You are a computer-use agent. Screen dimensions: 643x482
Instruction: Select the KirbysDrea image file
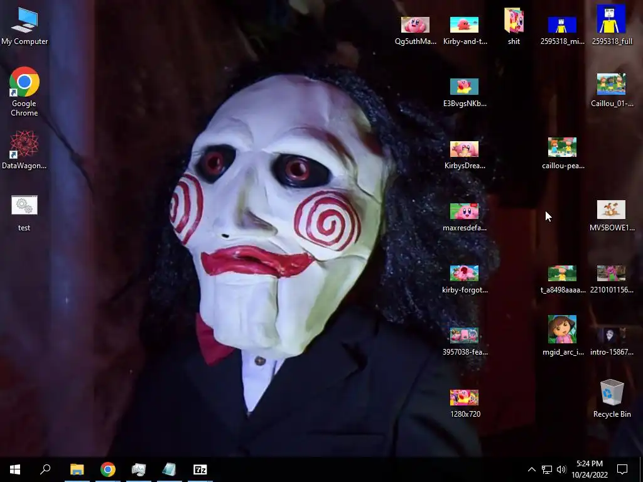465,154
